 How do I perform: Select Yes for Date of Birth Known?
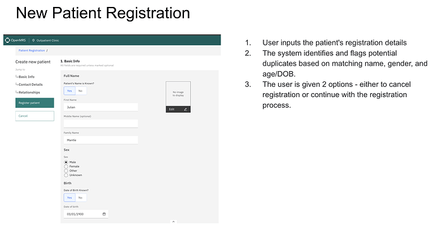pyautogui.click(x=70, y=198)
